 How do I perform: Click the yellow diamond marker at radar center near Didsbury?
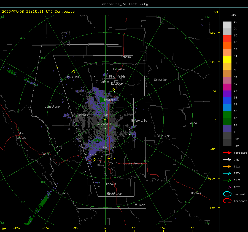pyautogui.click(x=105, y=120)
